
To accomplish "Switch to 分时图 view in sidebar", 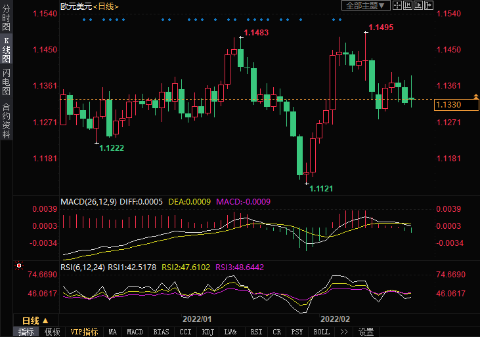I will pos(6,18).
